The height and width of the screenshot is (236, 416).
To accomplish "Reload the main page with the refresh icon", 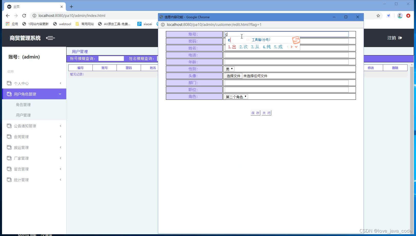I will (24, 16).
